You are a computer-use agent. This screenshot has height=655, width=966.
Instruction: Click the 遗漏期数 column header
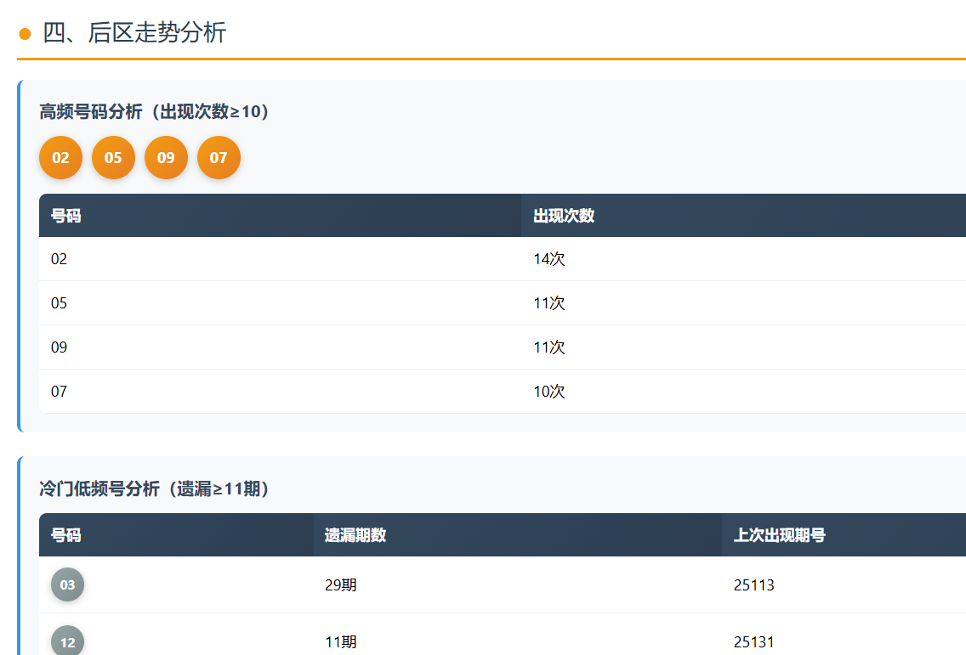355,535
